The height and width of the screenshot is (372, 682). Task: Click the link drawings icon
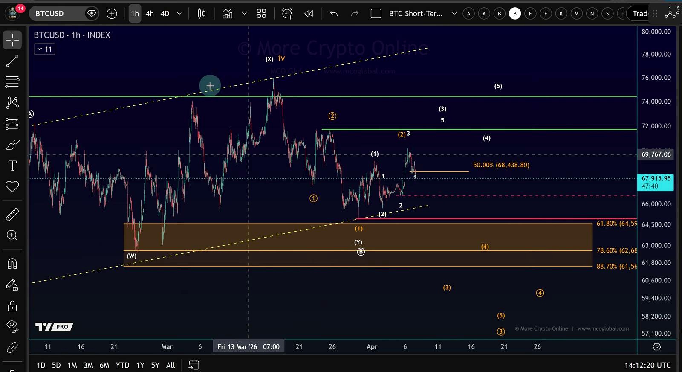[12, 348]
